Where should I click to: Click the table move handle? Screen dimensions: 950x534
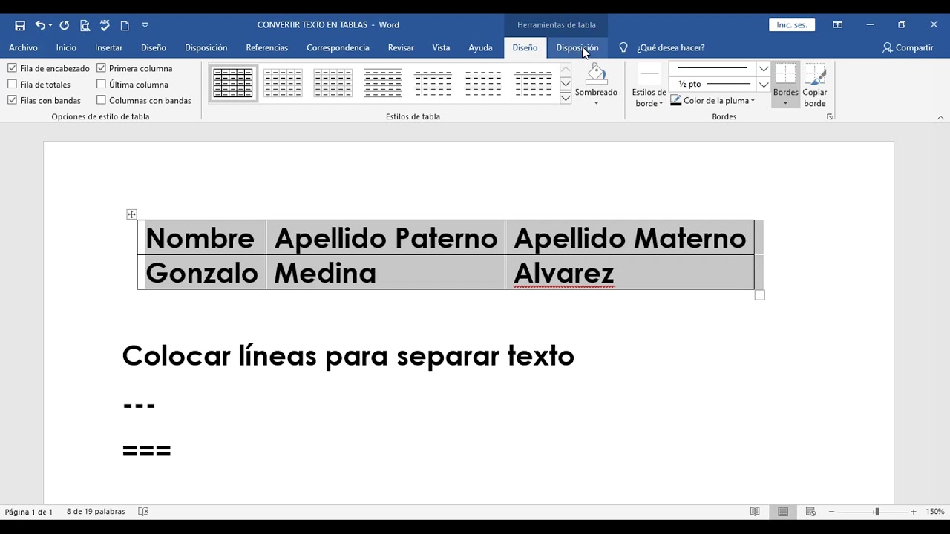tap(131, 214)
